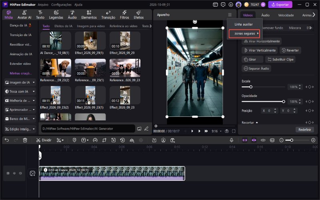Expand Imagem de IA section
This screenshot has width=320, height=200.
pos(20,82)
